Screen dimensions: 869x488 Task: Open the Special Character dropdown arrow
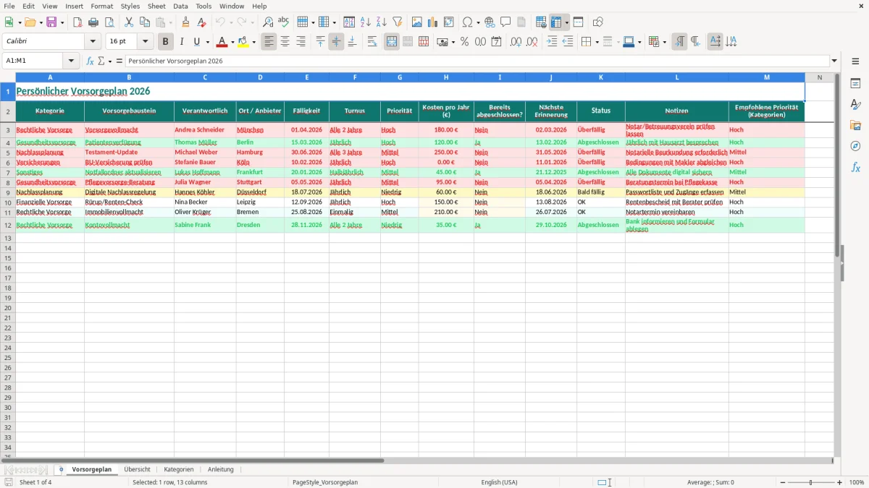tap(478, 22)
